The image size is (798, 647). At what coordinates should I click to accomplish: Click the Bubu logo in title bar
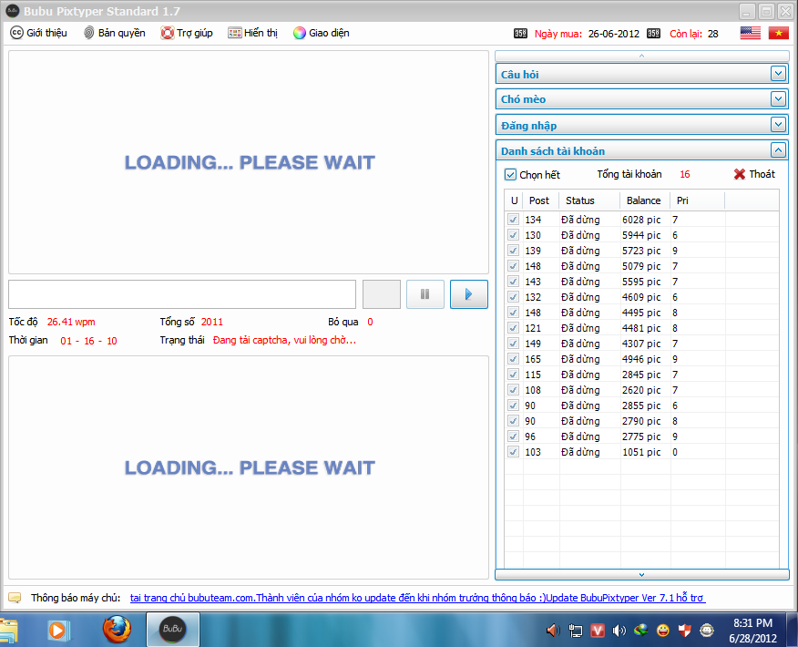12,11
